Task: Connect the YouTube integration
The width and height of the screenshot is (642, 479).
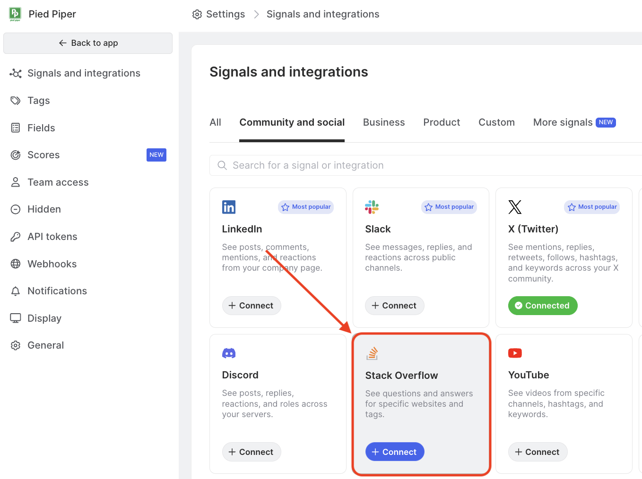Action: tap(538, 452)
